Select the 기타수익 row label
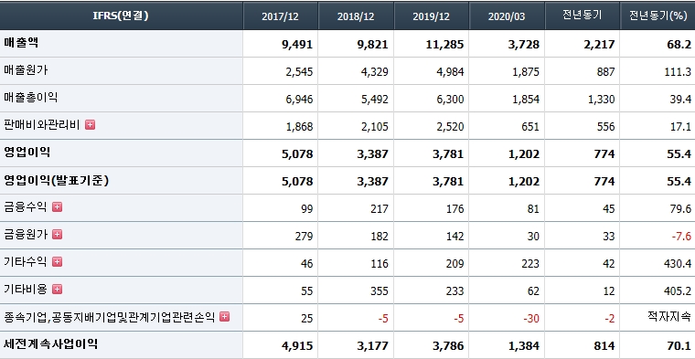The width and height of the screenshot is (695, 359). [26, 261]
